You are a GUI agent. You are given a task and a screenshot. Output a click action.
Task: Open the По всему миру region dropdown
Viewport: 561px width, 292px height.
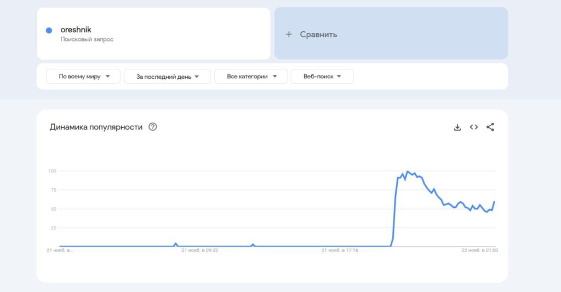tap(83, 77)
